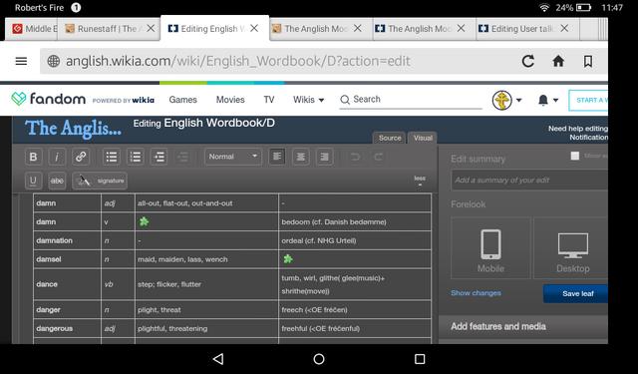The image size is (638, 374).
Task: Open TV in Fandom navigation
Action: pyautogui.click(x=269, y=100)
